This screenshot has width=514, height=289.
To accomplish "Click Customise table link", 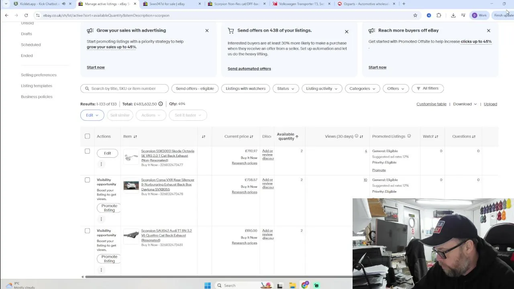I will coord(431,104).
